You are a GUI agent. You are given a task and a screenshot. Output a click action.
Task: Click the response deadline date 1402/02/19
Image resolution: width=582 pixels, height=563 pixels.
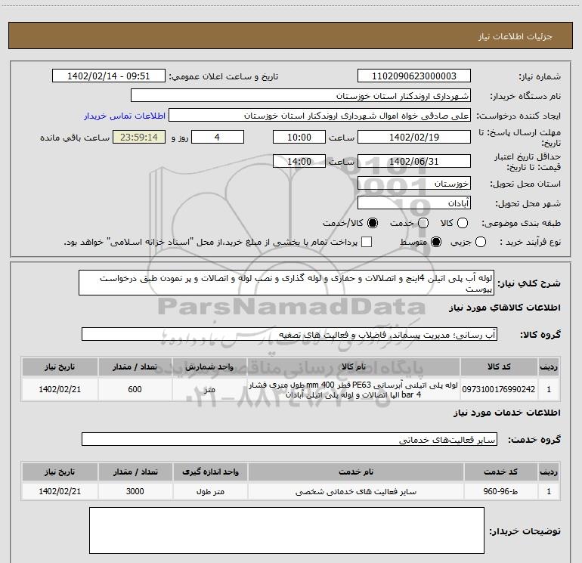click(x=414, y=137)
